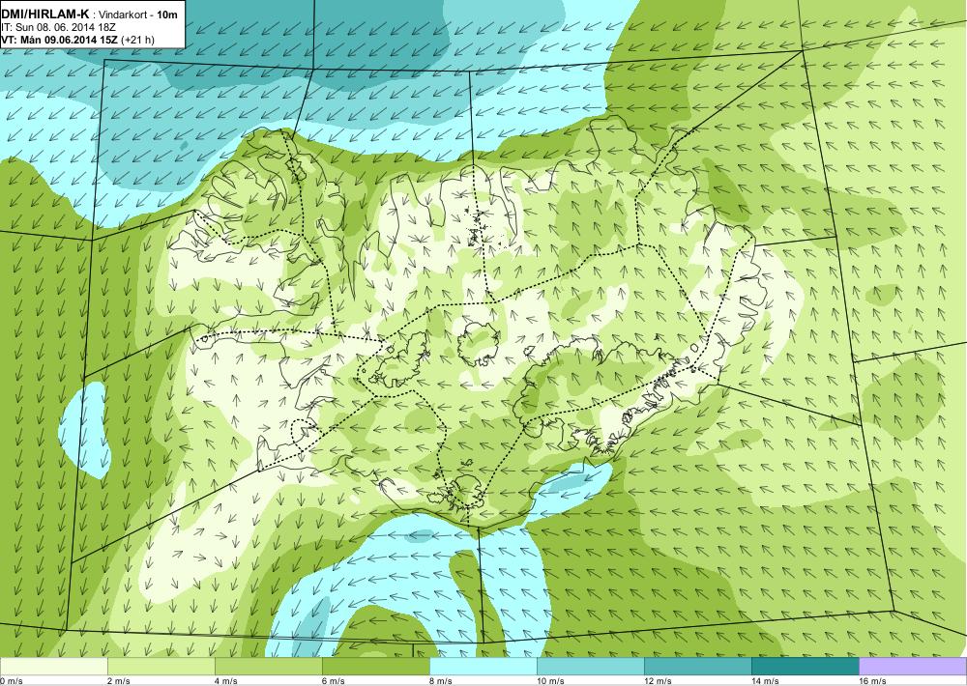Select the 6–8 m/s dark green swatch
This screenshot has width=967, height=686.
coord(376,667)
